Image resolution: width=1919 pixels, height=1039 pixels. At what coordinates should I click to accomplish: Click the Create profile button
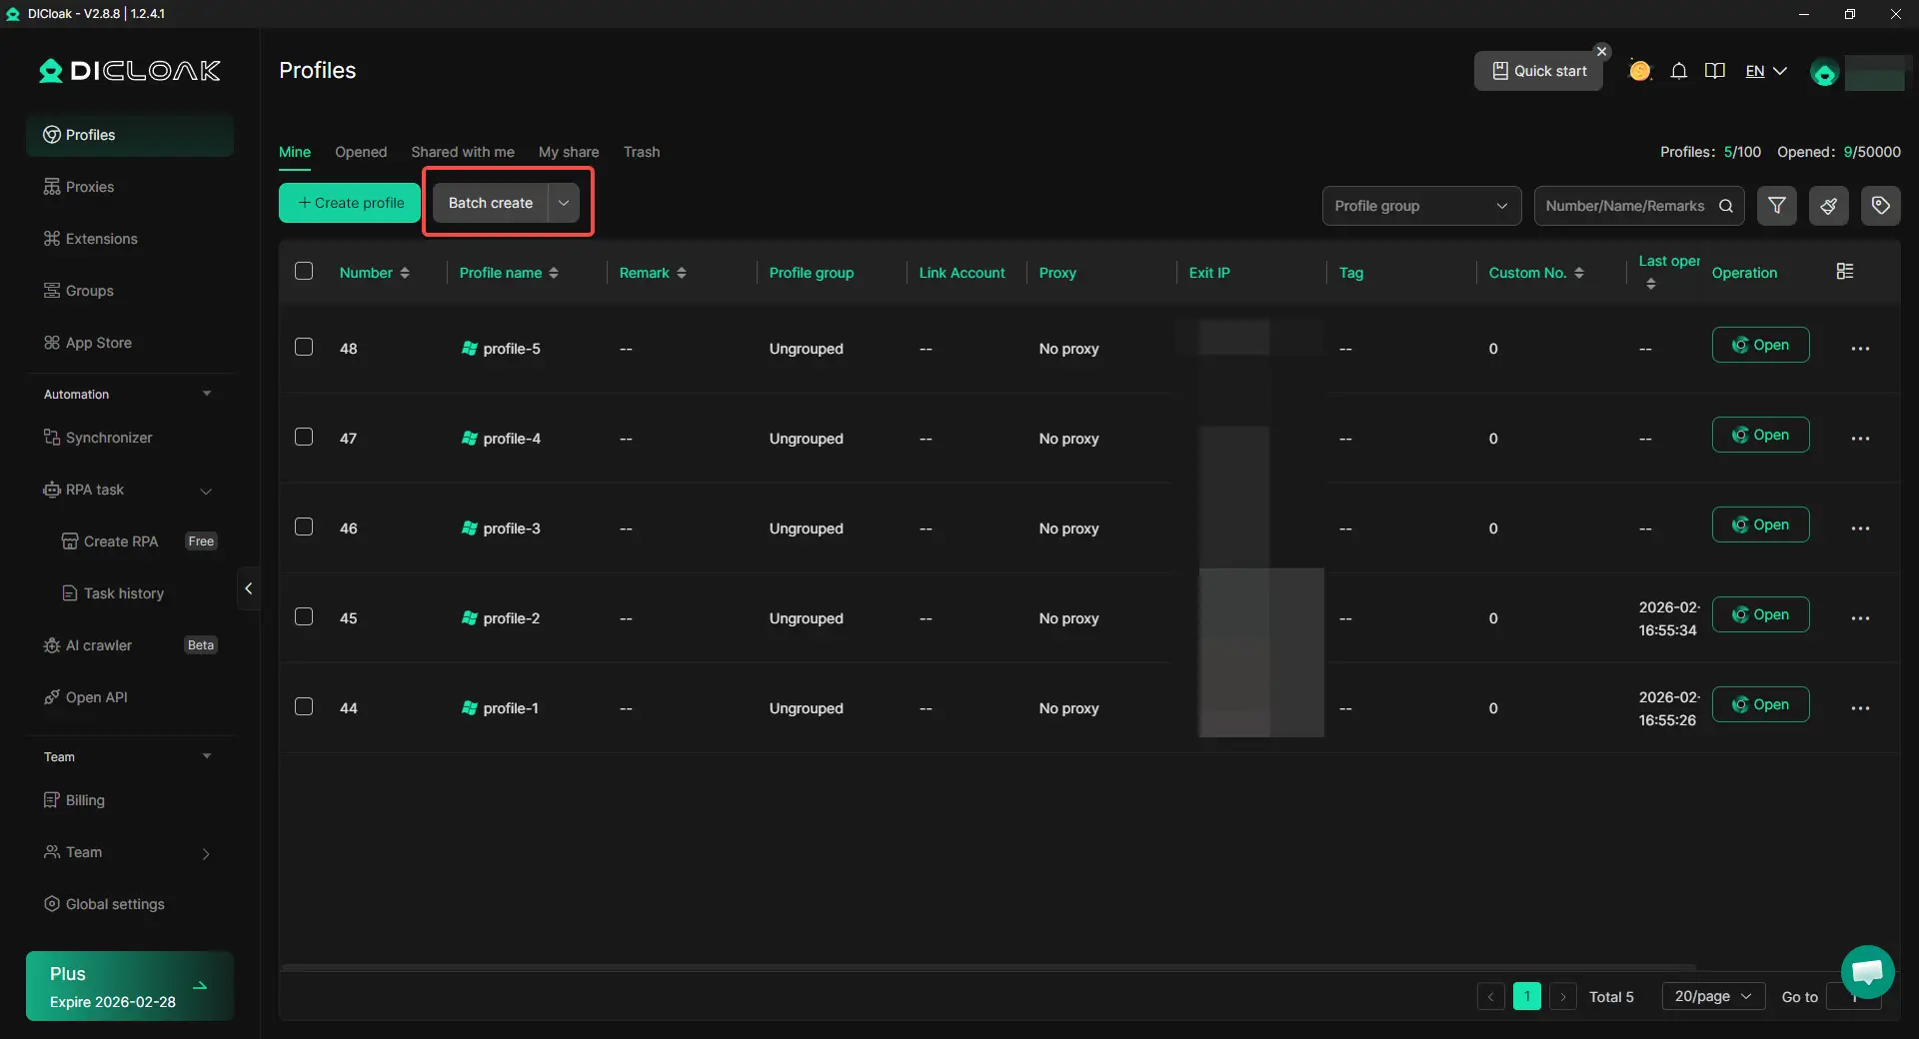(x=350, y=203)
